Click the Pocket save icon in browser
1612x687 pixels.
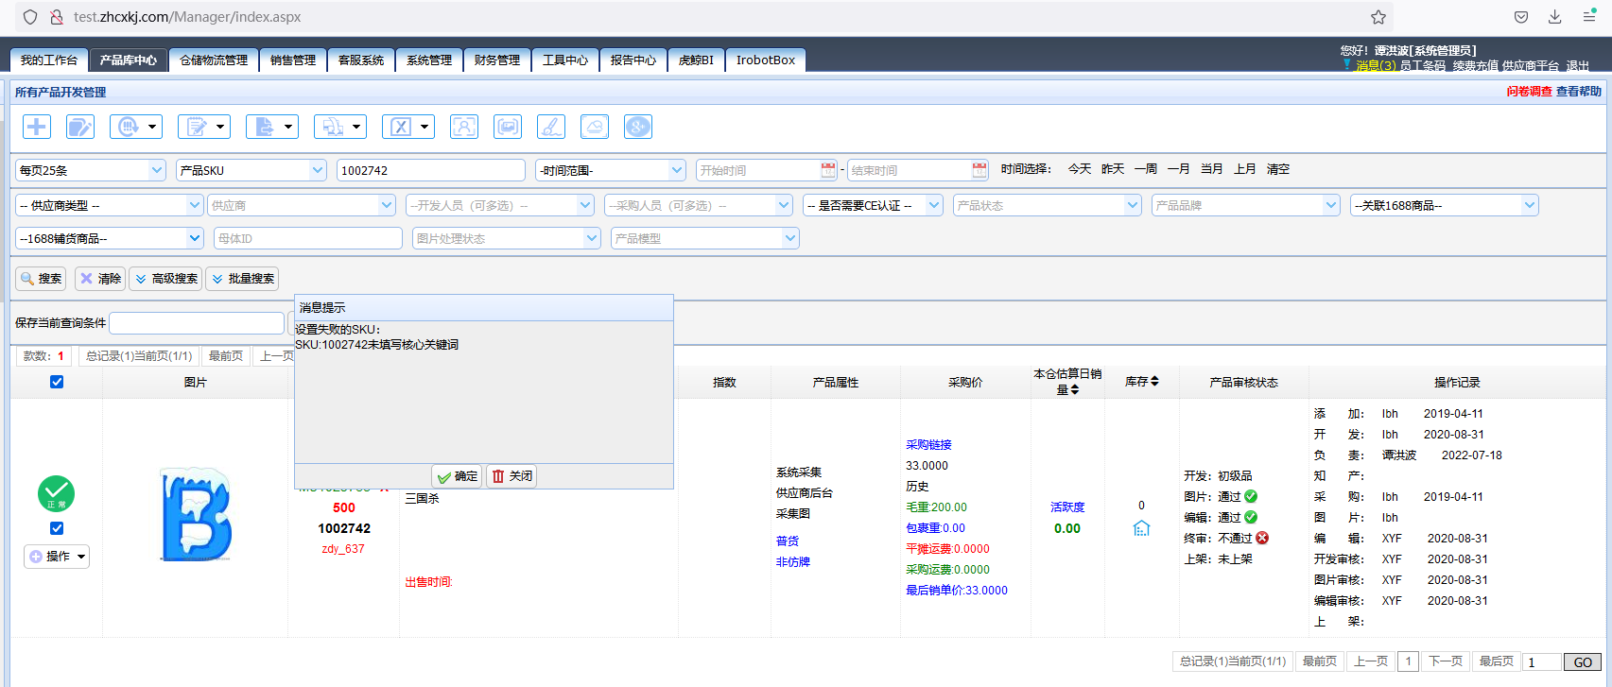coord(1521,17)
